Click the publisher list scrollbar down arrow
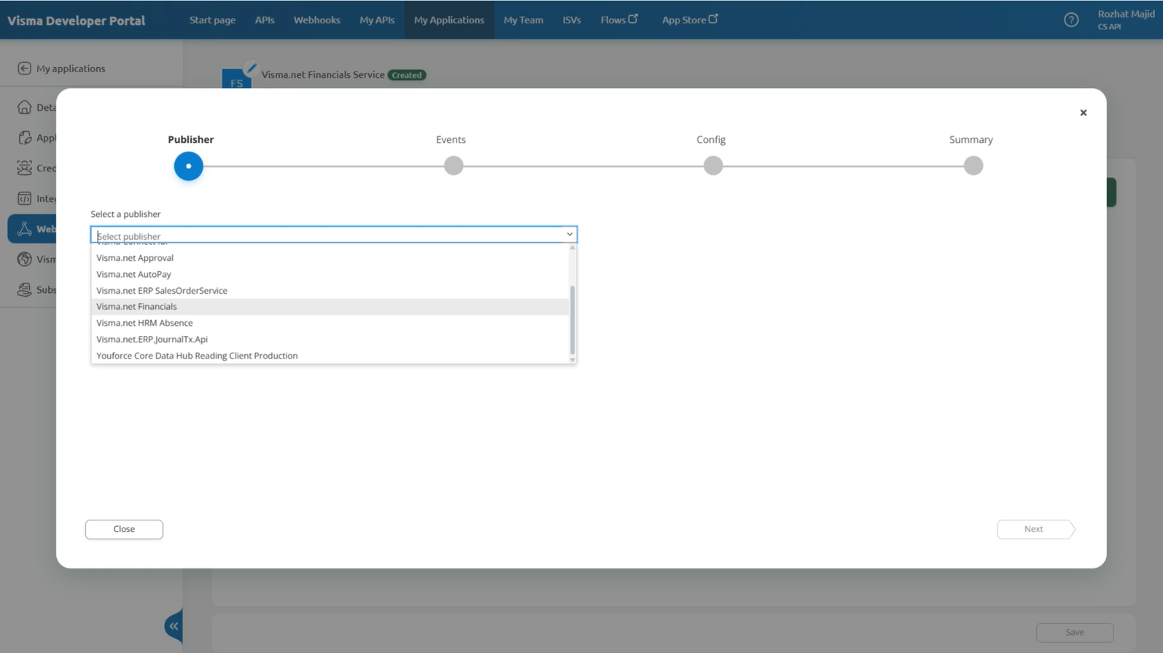Image resolution: width=1163 pixels, height=653 pixels. 572,359
